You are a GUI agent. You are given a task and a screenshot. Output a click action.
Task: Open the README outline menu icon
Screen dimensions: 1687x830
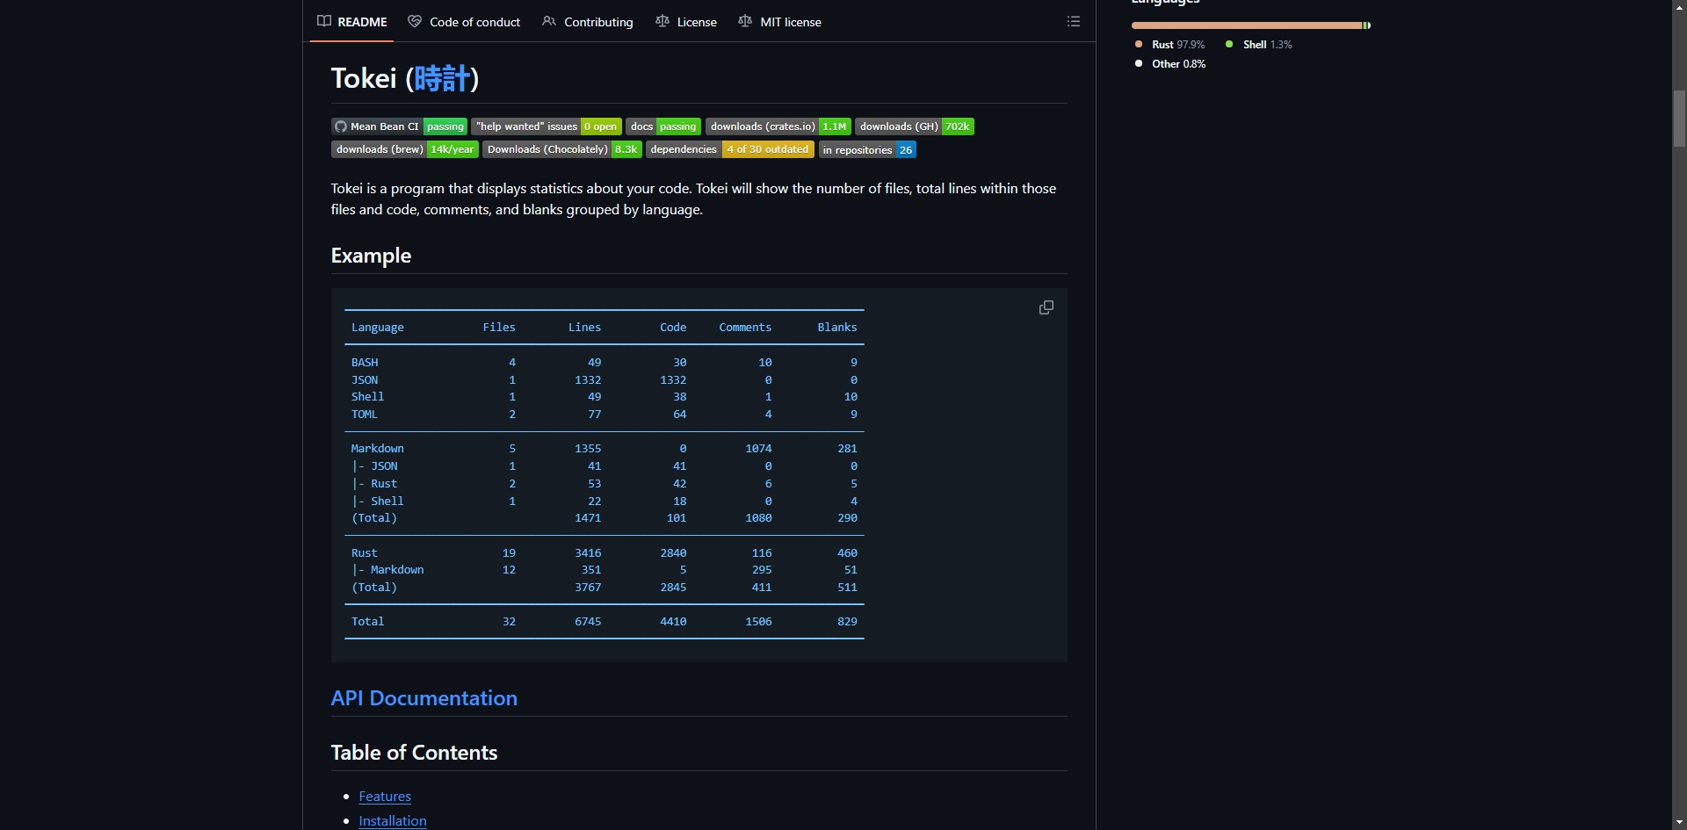coord(1074,21)
